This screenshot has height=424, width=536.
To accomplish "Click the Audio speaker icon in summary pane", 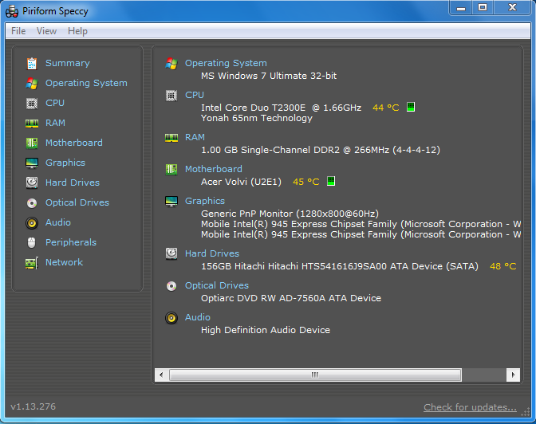I will click(x=171, y=318).
